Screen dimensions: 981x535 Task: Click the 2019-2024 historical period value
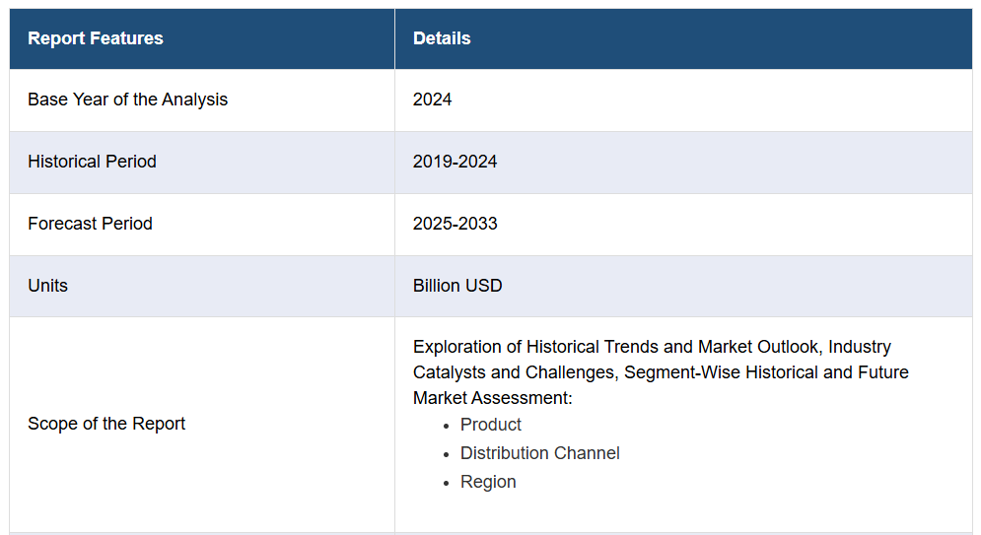455,162
